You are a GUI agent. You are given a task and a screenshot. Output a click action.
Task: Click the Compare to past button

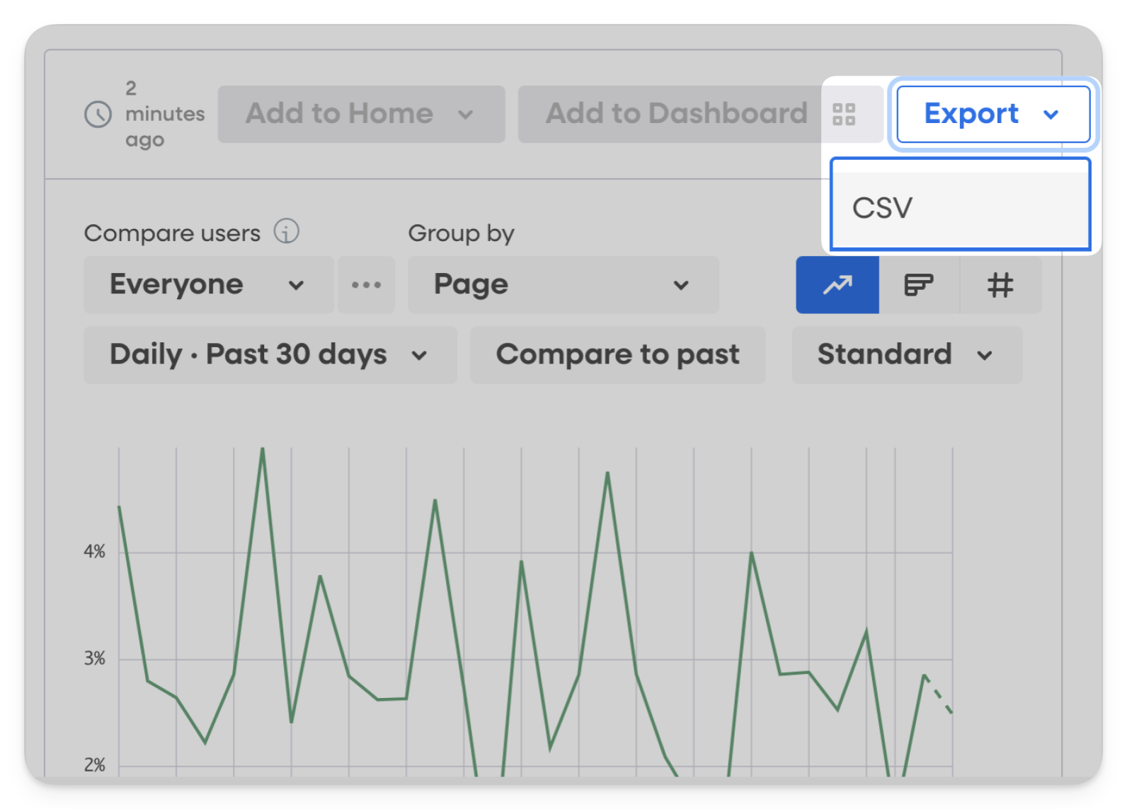click(617, 355)
